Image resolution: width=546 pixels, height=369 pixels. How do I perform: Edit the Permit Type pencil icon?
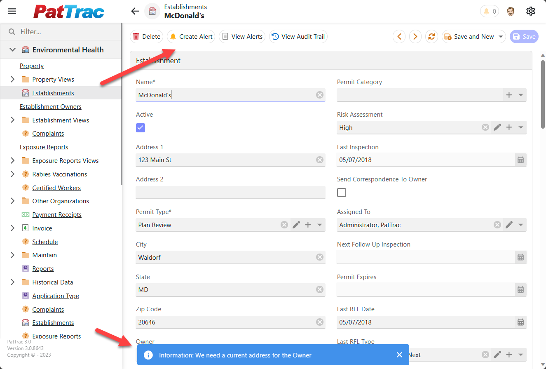[296, 225]
